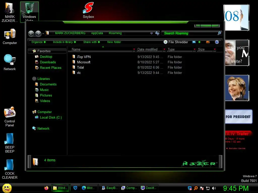Sort files by the Name column
The height and width of the screenshot is (193, 258).
tap(100, 49)
